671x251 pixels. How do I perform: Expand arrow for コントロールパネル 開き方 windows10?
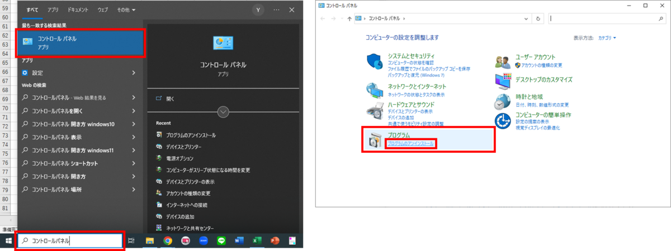coord(134,124)
